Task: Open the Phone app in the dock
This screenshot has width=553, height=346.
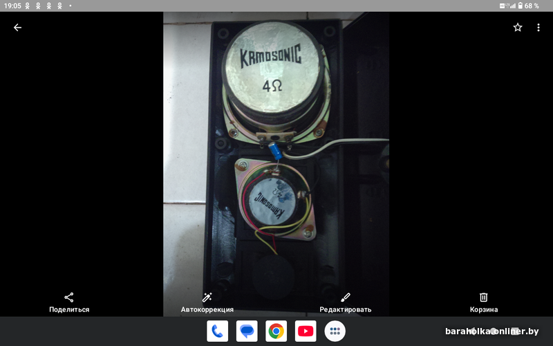Action: [217, 331]
